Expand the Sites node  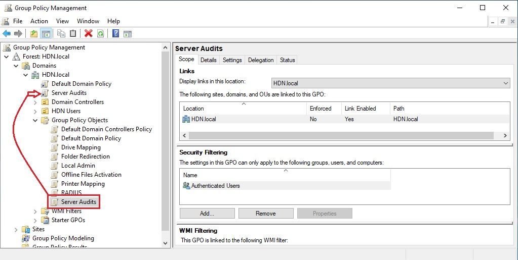point(16,229)
